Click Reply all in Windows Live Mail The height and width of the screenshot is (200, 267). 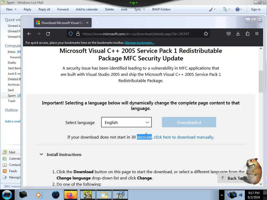click(44, 9)
